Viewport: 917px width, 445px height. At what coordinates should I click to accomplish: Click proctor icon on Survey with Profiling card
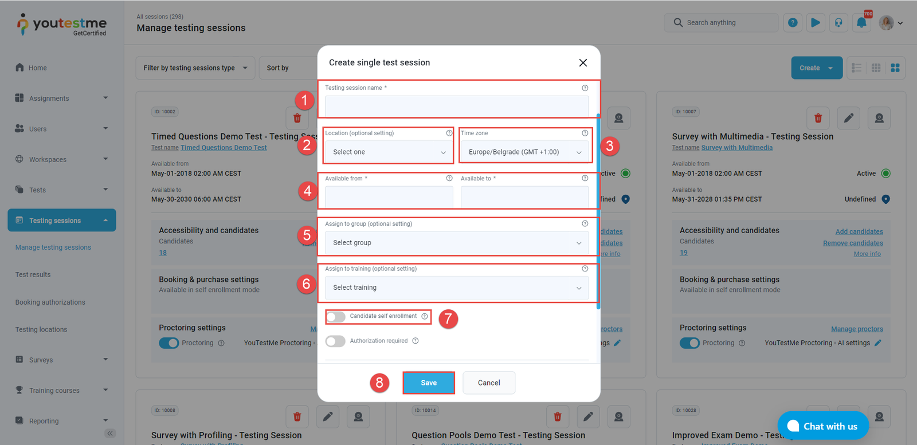tap(358, 416)
